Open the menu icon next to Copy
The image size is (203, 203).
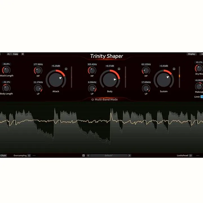23,54
